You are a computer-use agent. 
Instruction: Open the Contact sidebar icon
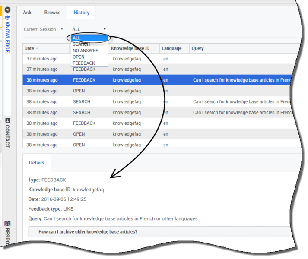(x=7, y=121)
